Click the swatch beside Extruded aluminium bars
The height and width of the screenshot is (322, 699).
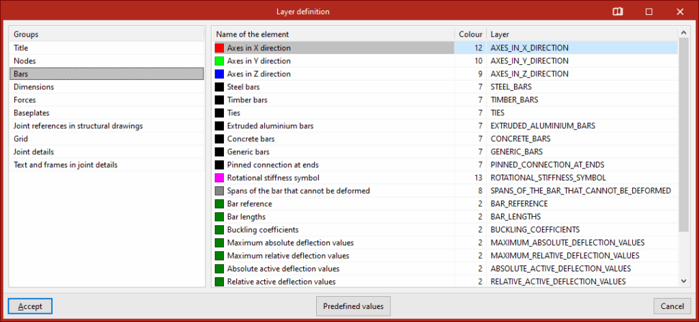coord(219,126)
